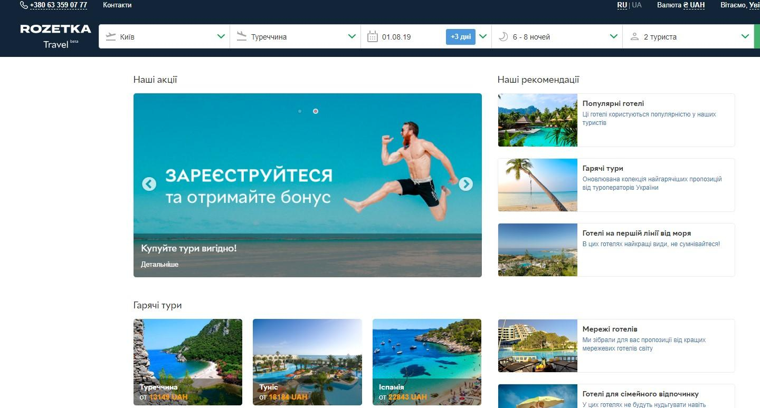Switch the site language to UA
Screen dimensions: 760x408
click(x=636, y=5)
